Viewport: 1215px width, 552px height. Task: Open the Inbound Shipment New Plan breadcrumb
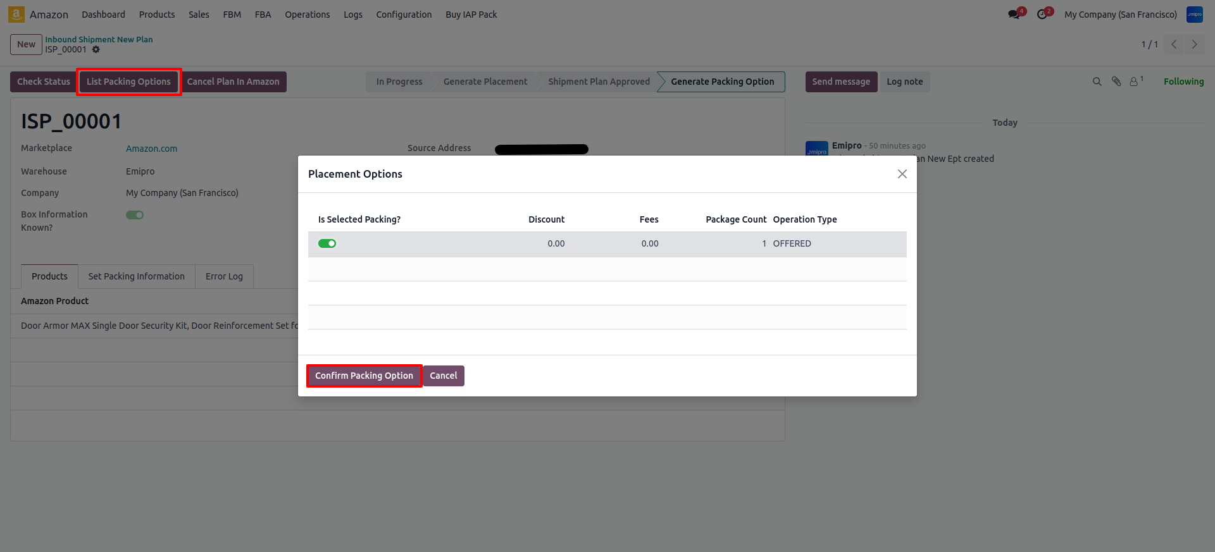click(x=99, y=39)
